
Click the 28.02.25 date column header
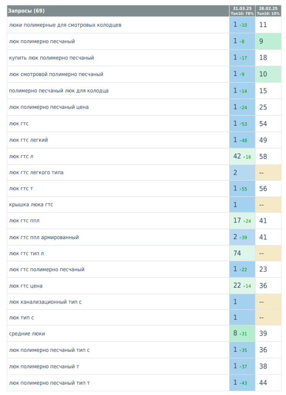[x=268, y=11]
